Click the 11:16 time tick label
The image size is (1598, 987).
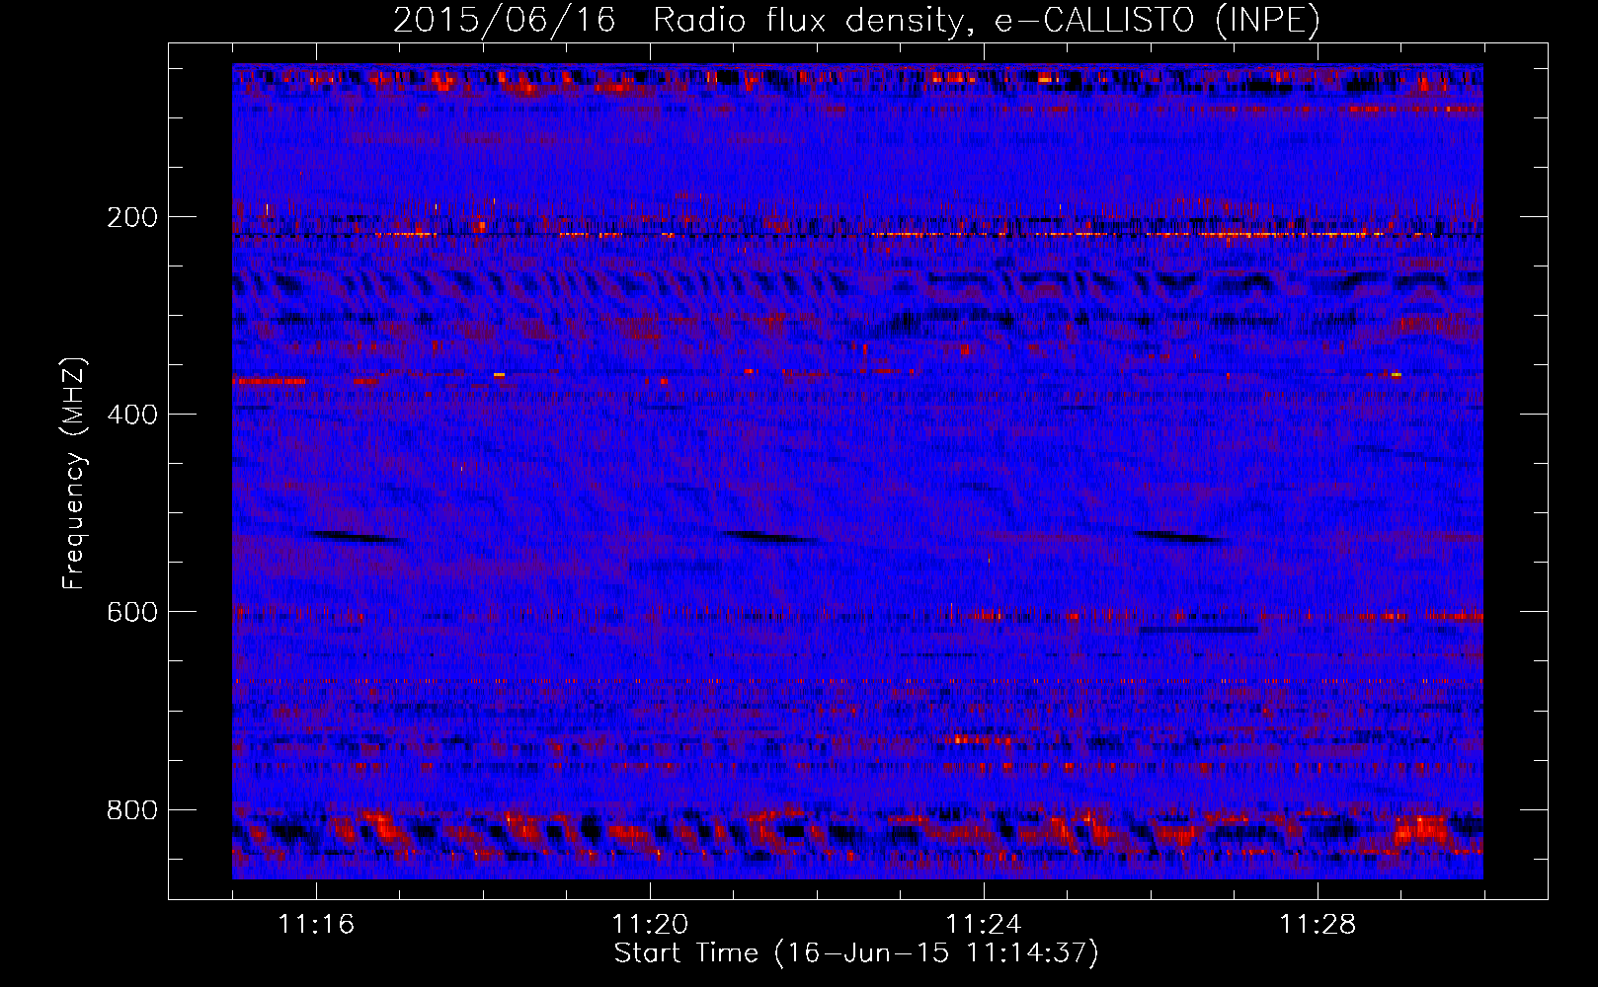tap(316, 925)
